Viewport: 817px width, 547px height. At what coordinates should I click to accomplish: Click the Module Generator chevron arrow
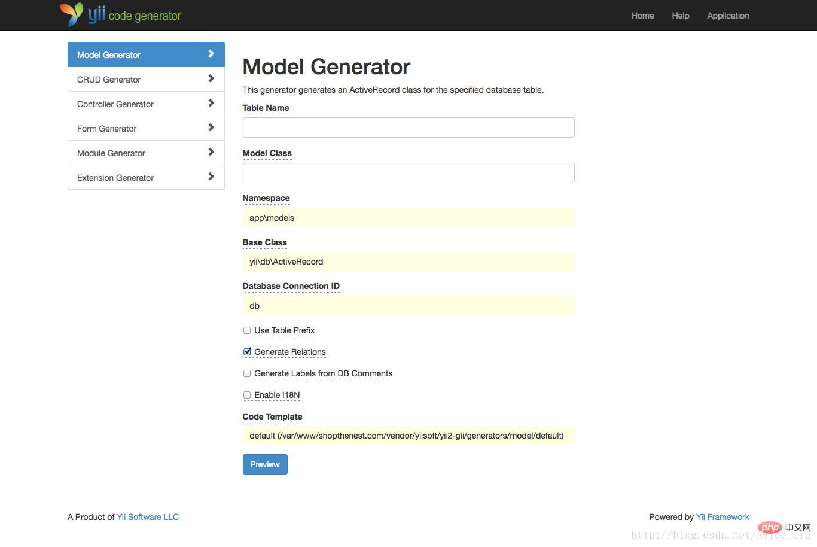tap(211, 152)
